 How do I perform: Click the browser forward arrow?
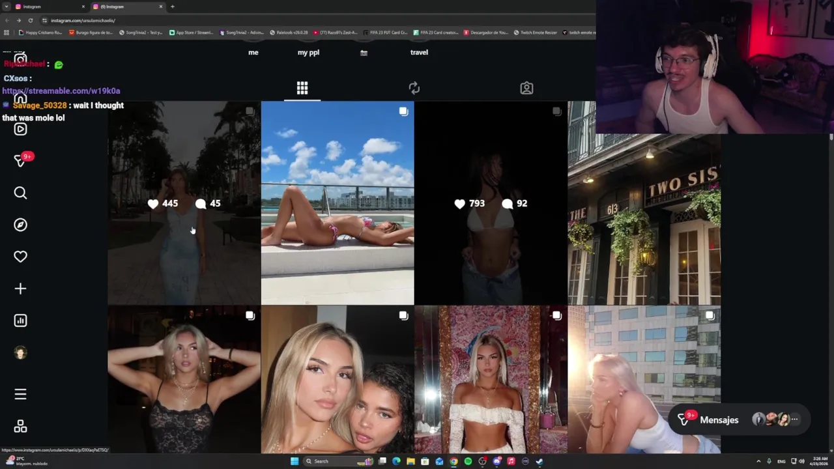18,20
